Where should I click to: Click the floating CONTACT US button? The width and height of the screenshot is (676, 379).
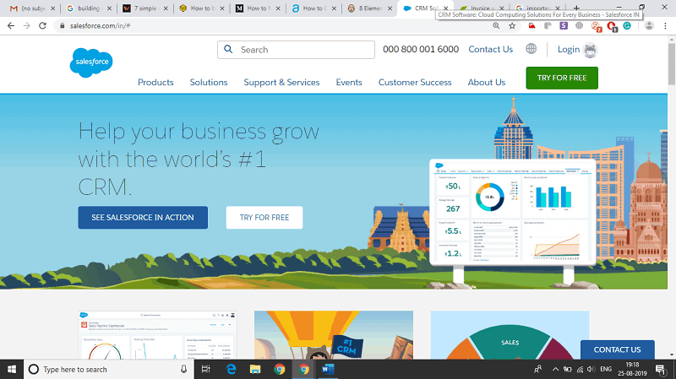click(x=618, y=349)
